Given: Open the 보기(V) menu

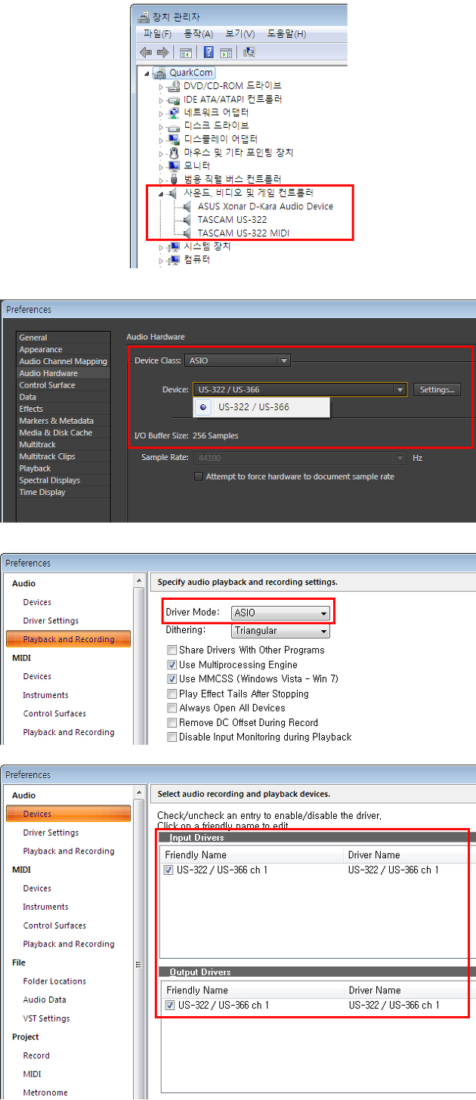Looking at the screenshot, I should pyautogui.click(x=240, y=34).
